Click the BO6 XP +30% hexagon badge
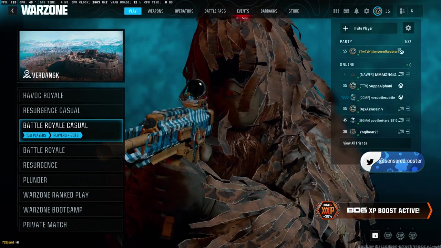 tap(327, 210)
